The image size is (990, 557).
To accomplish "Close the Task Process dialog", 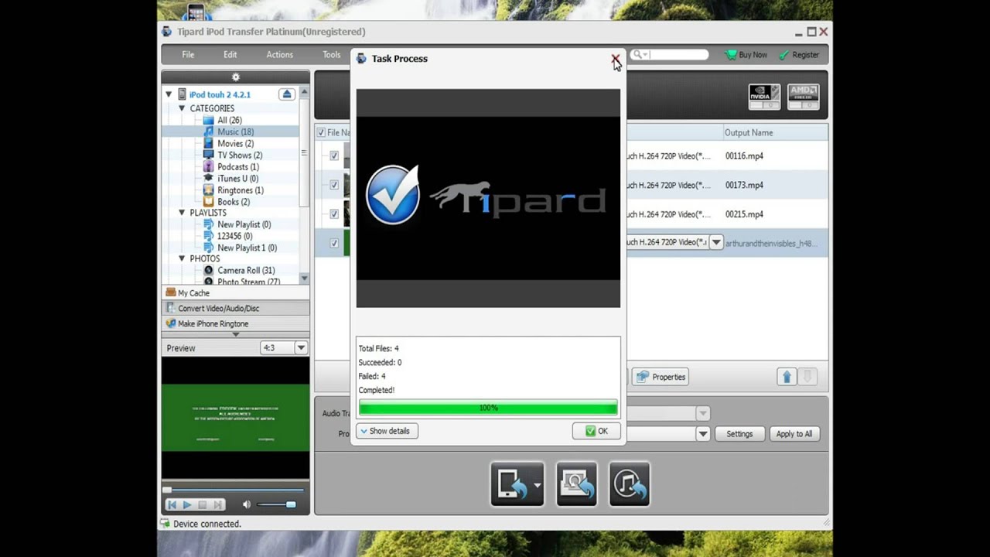I will (615, 59).
